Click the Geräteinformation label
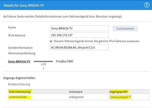This screenshot has width=152, height=108. tap(20, 48)
